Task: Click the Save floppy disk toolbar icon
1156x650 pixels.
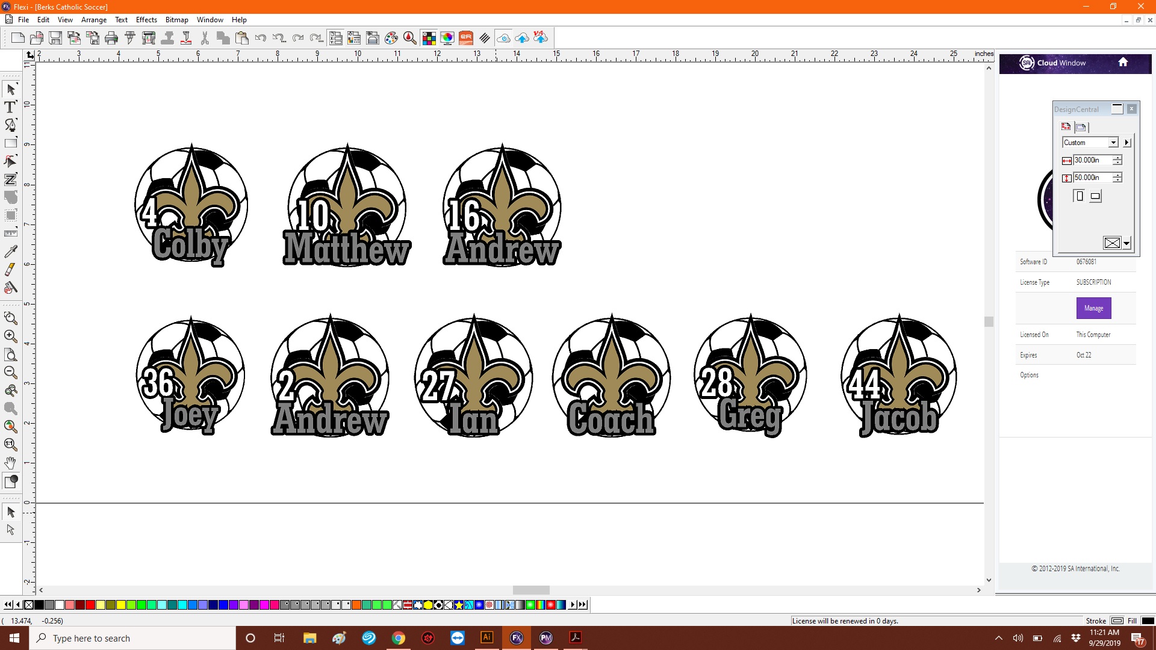Action: click(55, 39)
